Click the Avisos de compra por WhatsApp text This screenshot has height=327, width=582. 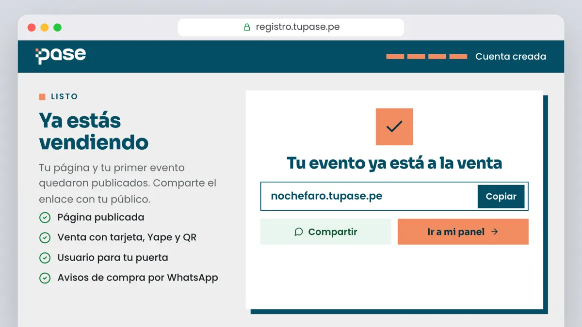[x=138, y=278]
